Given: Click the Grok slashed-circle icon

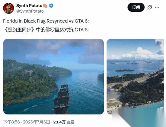Looking at the screenshot, I should [150, 7].
